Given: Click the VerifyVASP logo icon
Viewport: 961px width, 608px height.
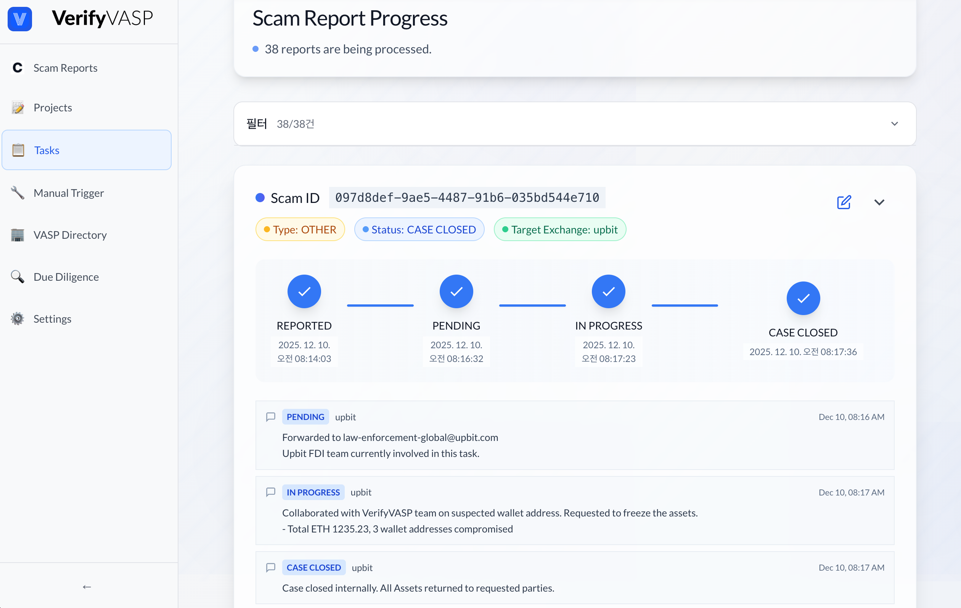Looking at the screenshot, I should pos(19,18).
